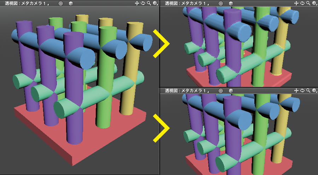Open the 透視図 view dropdown in bottom-right viewport

(x=187, y=91)
